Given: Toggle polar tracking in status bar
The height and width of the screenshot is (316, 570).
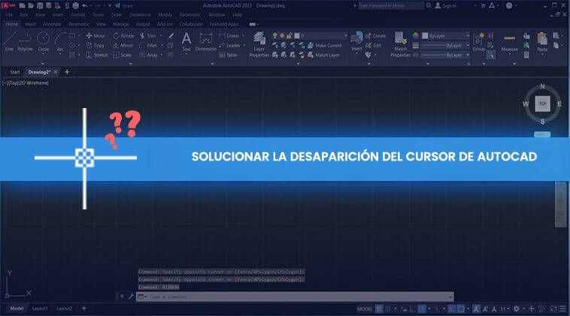Looking at the screenshot, I should click(422, 308).
